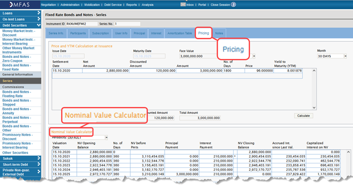Open the Analysis menu
Screen dimensions: 353x185
point(147,5)
